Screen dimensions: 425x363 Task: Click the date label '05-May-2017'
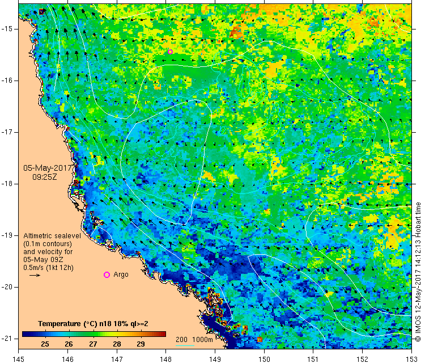click(48, 168)
